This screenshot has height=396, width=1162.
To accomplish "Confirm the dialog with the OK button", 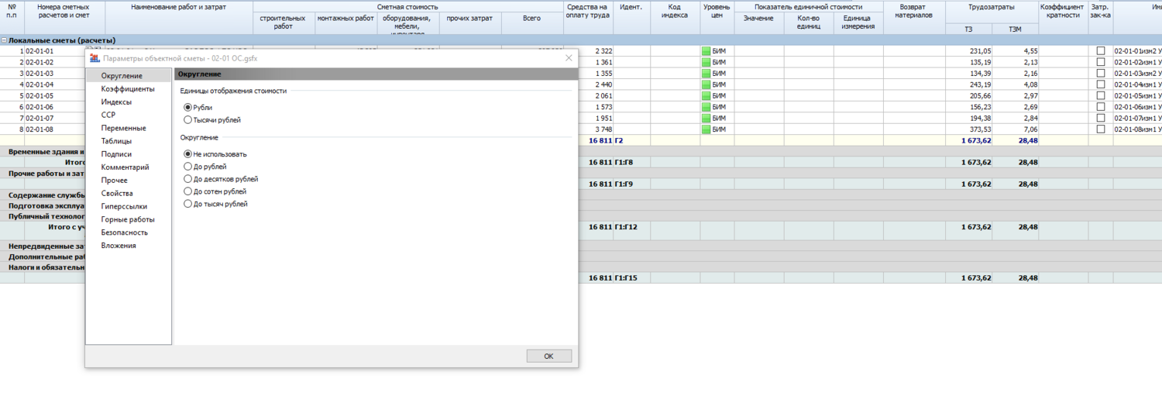I will pos(548,356).
